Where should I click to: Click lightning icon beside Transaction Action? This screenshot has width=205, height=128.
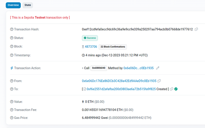coord(12,68)
